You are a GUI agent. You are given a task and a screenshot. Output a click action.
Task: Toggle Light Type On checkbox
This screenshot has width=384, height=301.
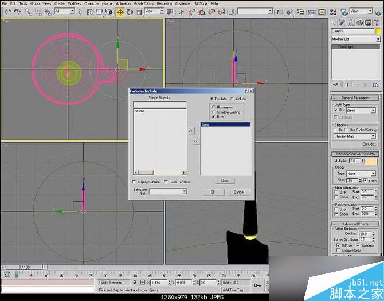[x=336, y=110]
